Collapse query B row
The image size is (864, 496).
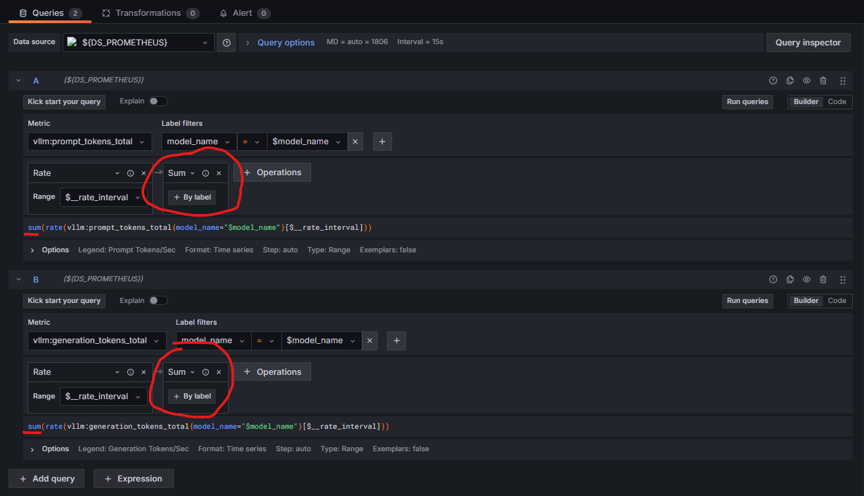pyautogui.click(x=18, y=279)
